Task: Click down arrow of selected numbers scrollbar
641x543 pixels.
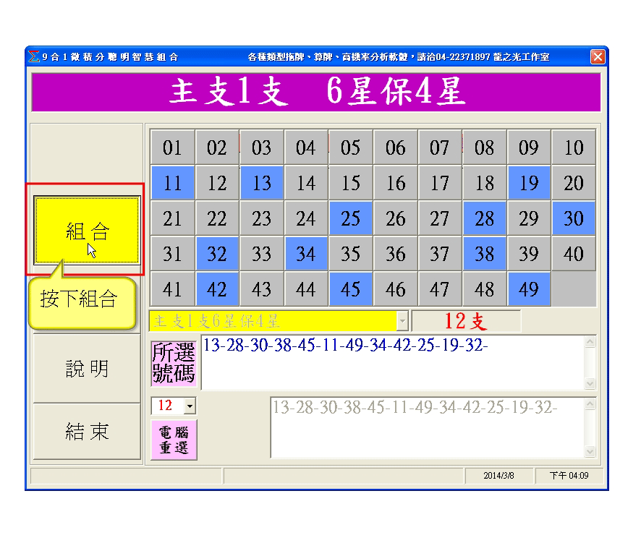Action: click(590, 383)
